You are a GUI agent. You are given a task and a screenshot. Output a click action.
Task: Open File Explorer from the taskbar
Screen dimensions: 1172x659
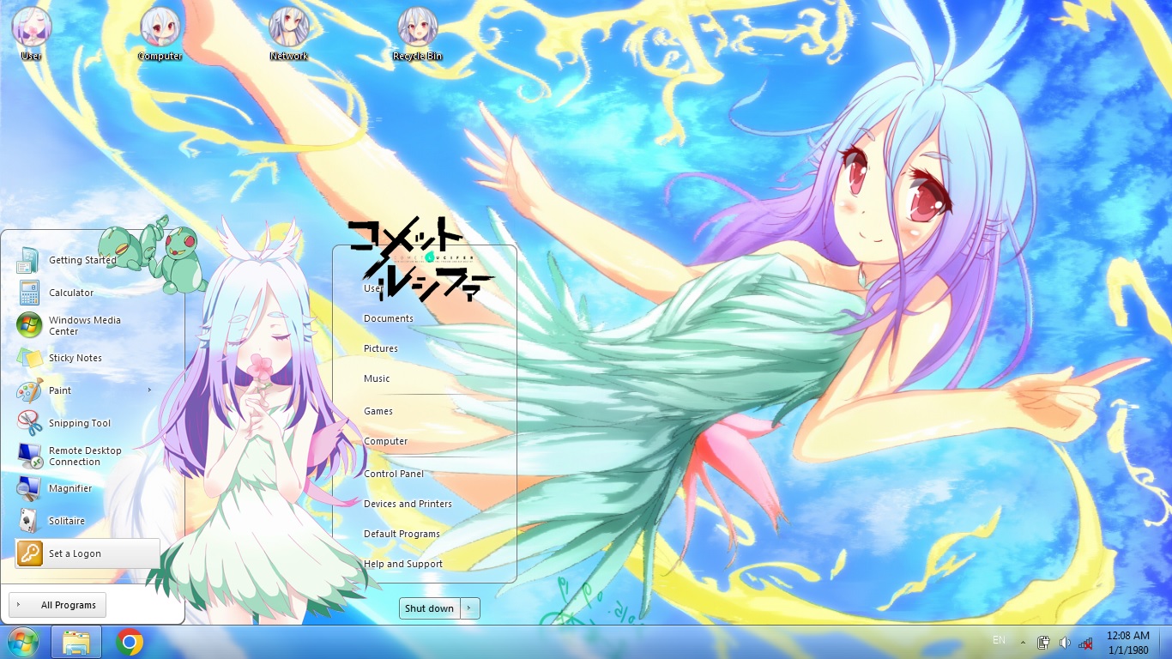(76, 642)
